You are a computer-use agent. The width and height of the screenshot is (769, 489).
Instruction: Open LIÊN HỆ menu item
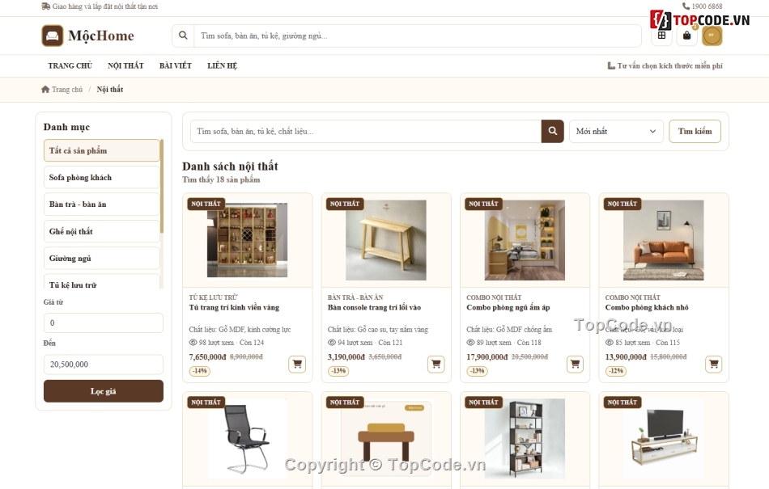click(x=222, y=65)
